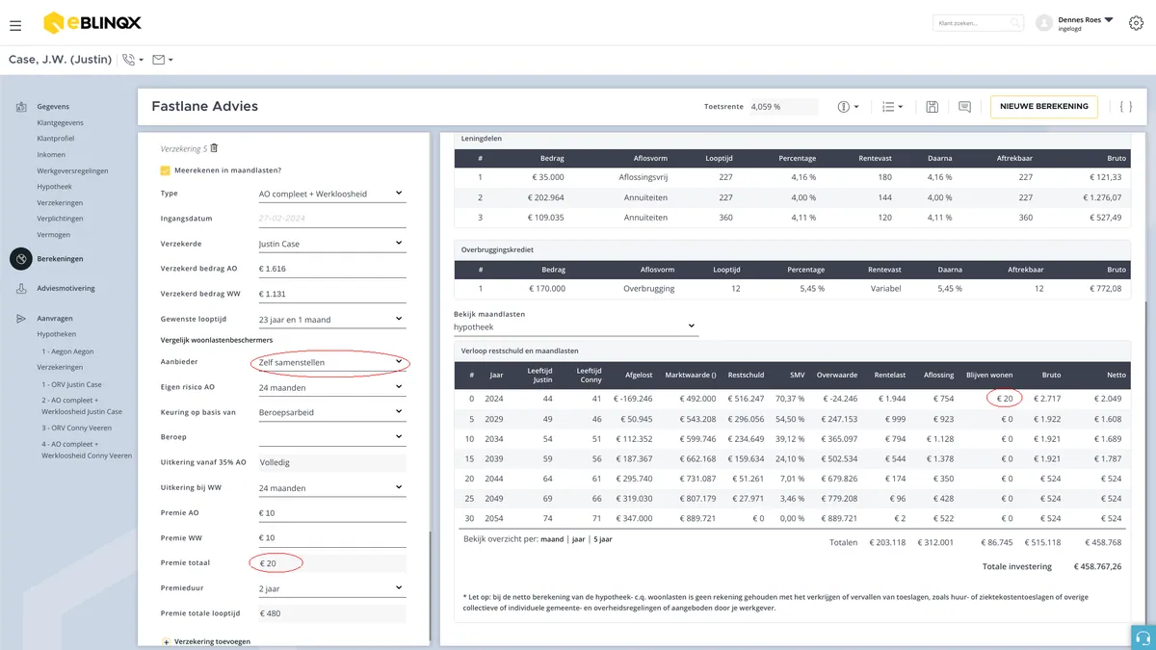Go to Inkomen in the sidebar
Image resolution: width=1156 pixels, height=650 pixels.
point(51,155)
